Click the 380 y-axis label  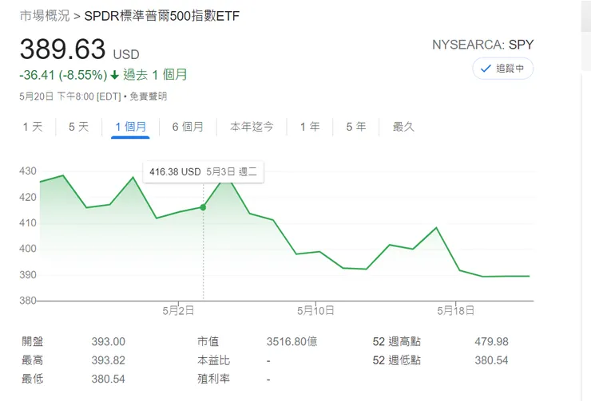pos(28,301)
